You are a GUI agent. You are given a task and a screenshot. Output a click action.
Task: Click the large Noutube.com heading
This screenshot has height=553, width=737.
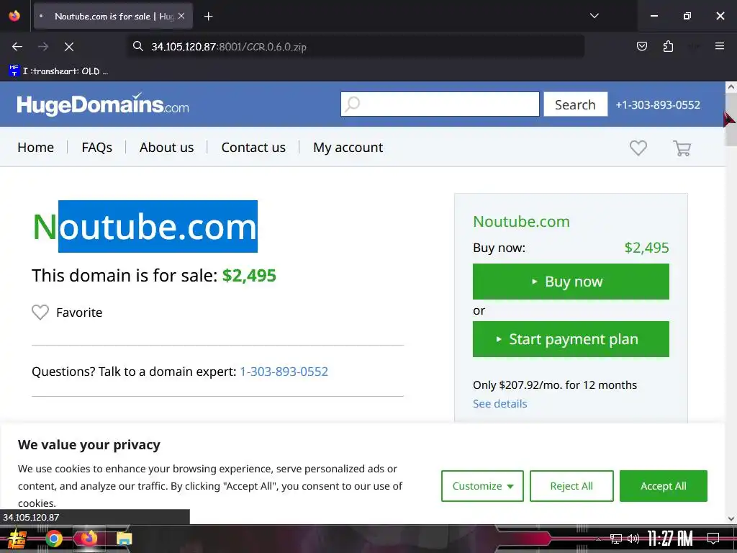(x=145, y=227)
